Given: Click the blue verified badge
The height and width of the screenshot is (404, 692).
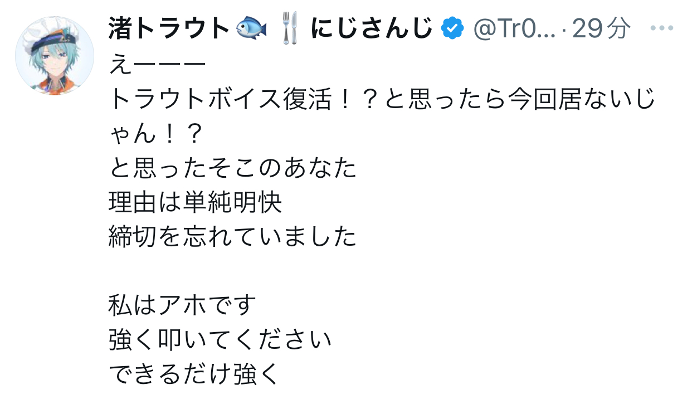Looking at the screenshot, I should coord(453,28).
